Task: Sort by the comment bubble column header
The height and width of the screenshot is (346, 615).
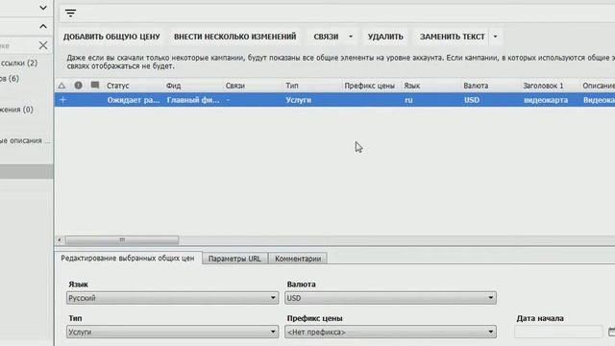Action: point(95,86)
